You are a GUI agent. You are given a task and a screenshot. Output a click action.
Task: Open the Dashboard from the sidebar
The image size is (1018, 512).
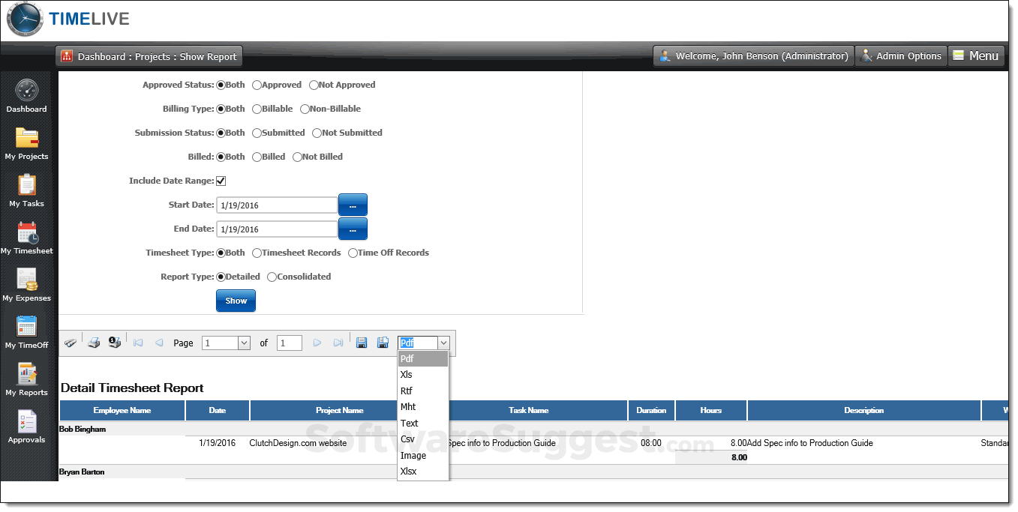coord(27,96)
